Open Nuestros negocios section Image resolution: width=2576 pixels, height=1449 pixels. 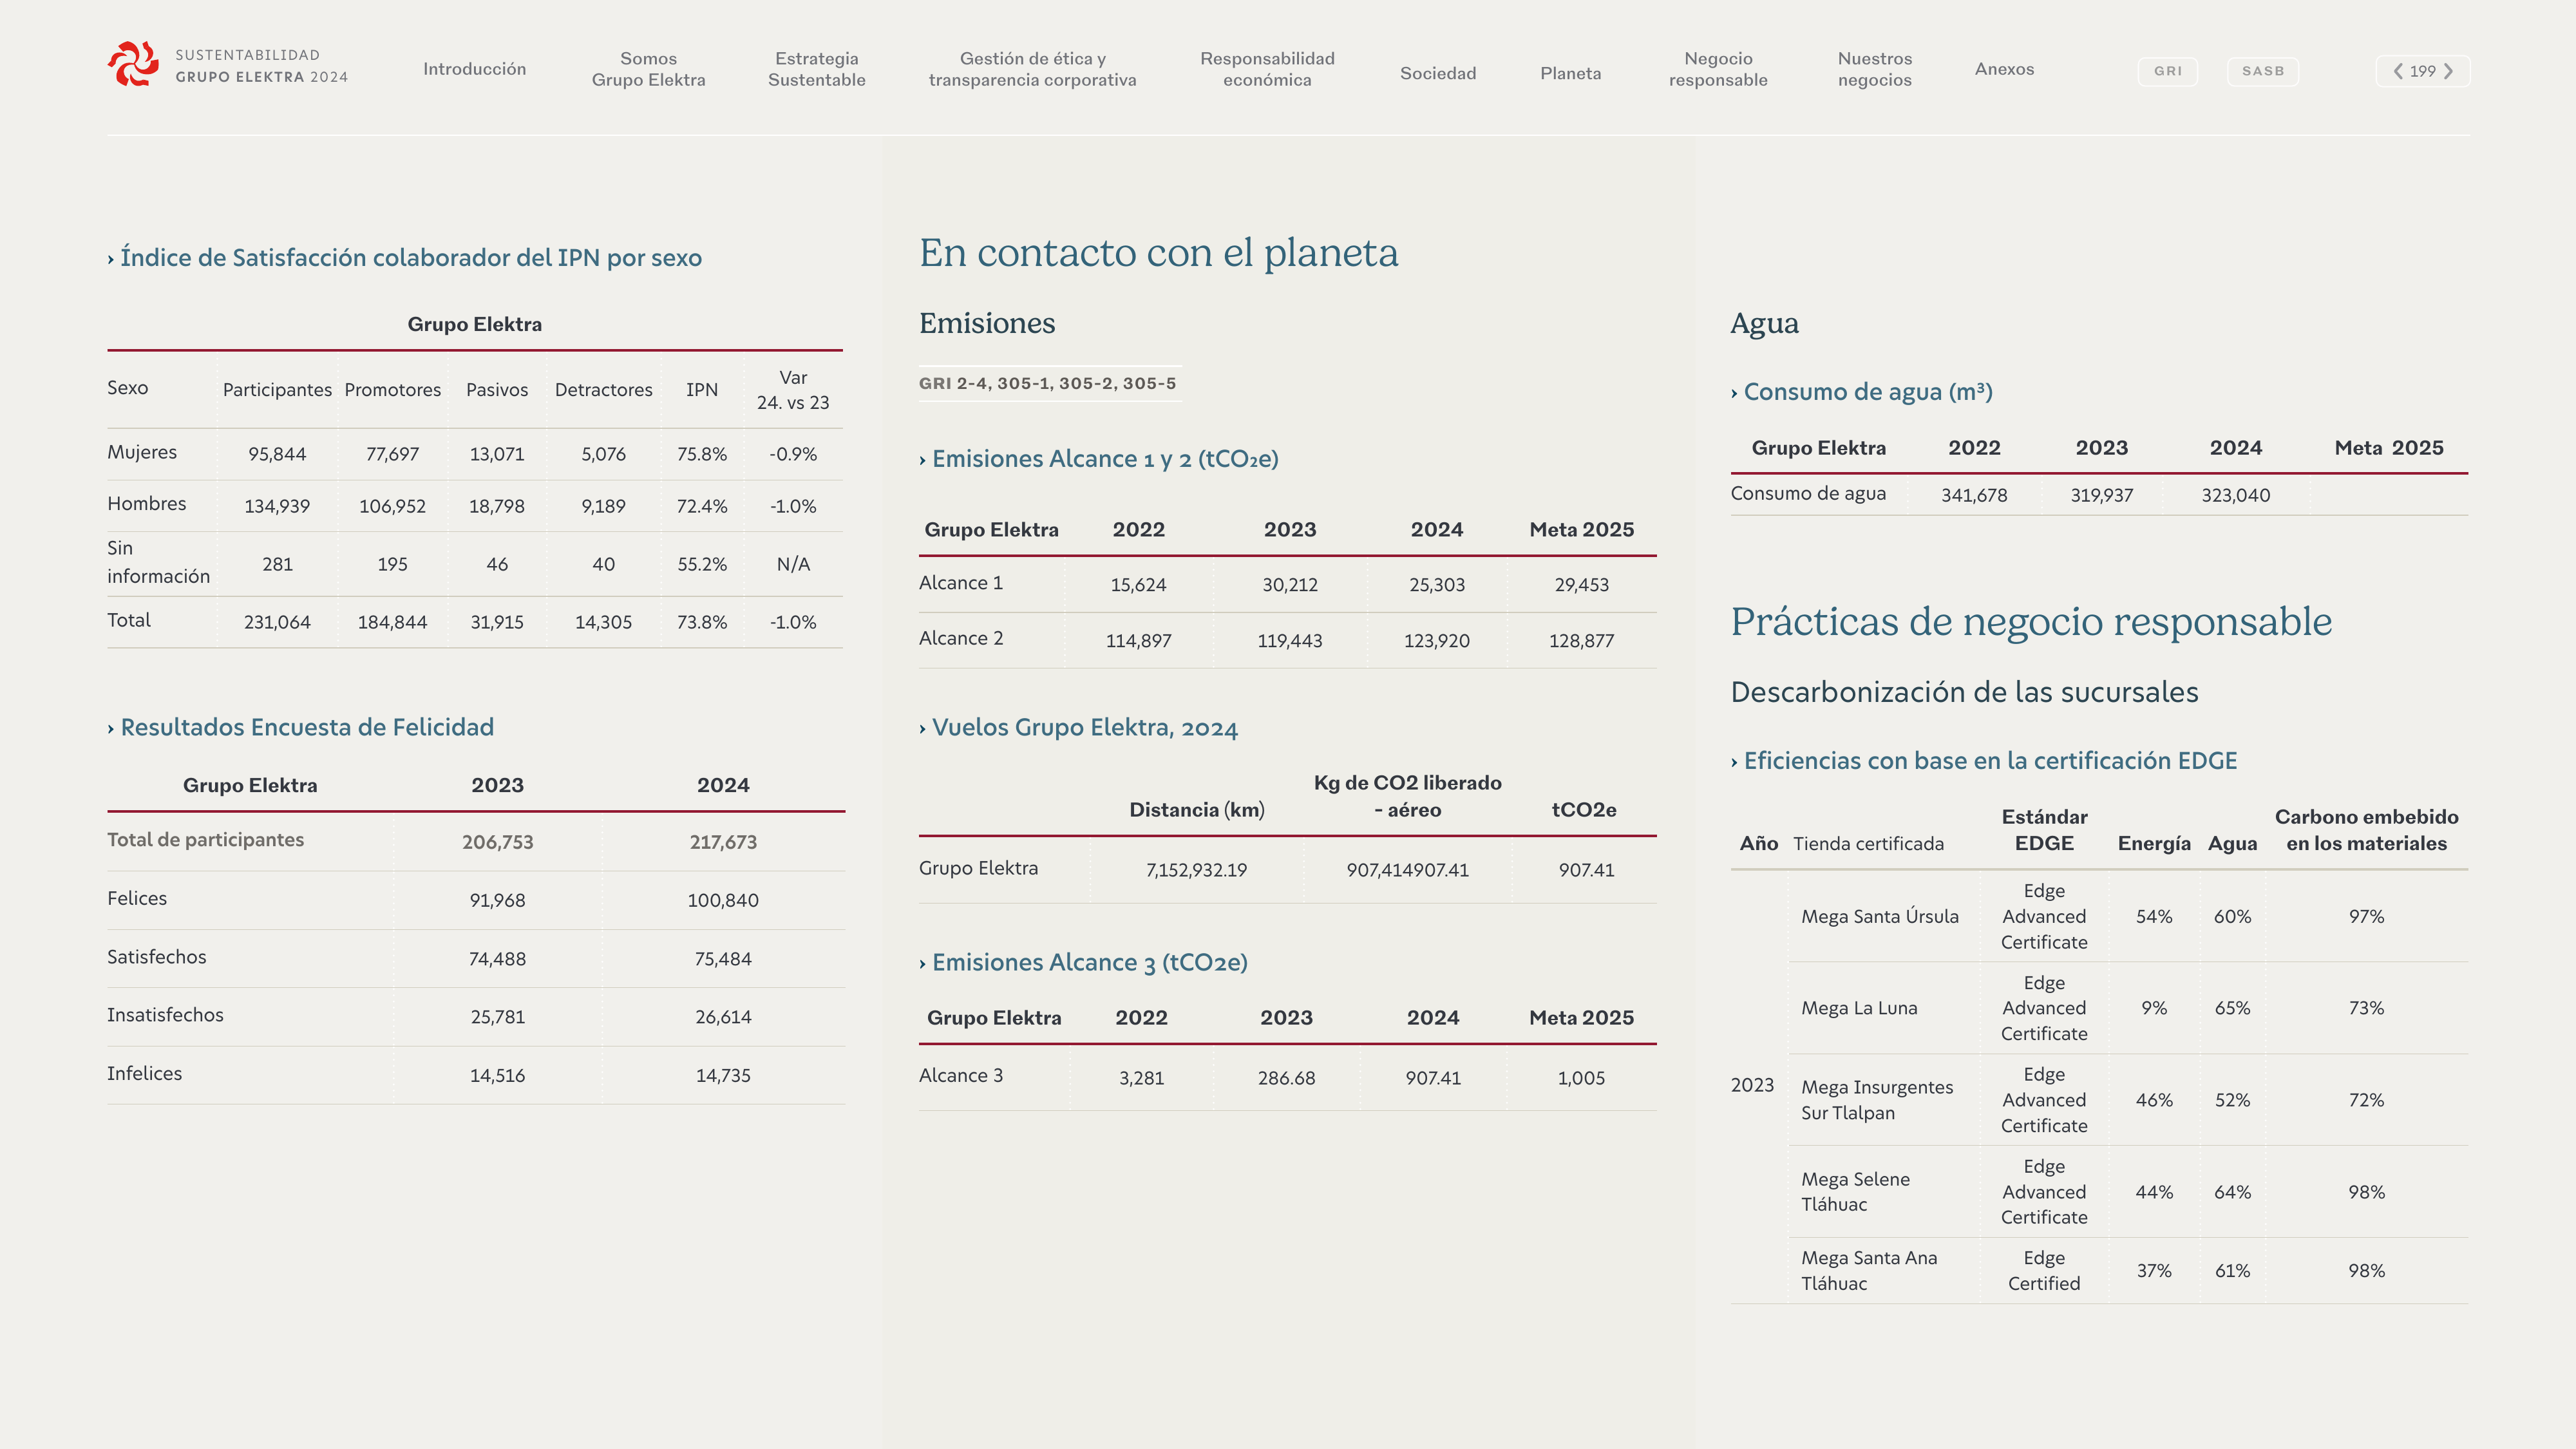click(x=1874, y=69)
